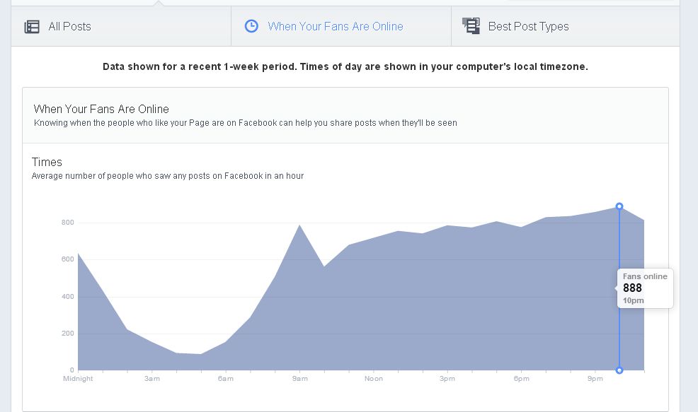Select the When Your Fans Are Online tab
698x412 pixels.
[x=335, y=27]
